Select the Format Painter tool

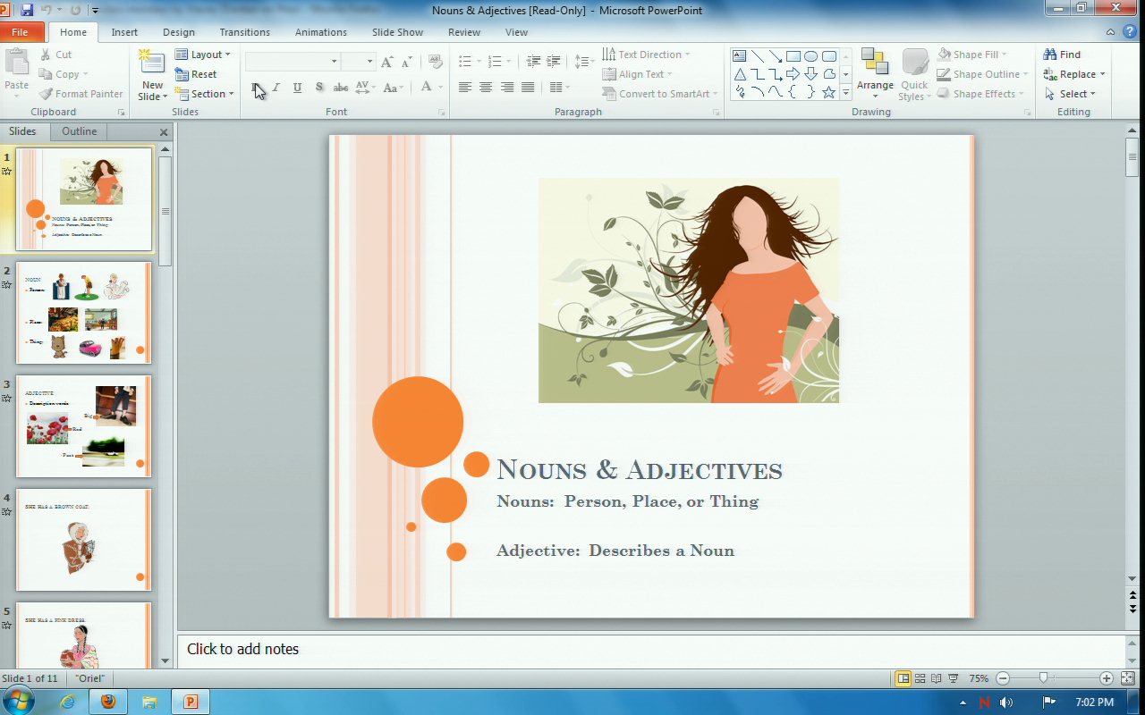coord(81,94)
